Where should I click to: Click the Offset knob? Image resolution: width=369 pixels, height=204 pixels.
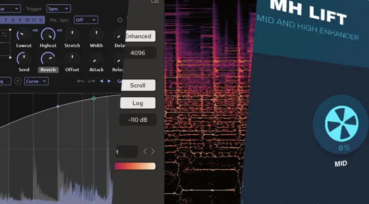72,59
